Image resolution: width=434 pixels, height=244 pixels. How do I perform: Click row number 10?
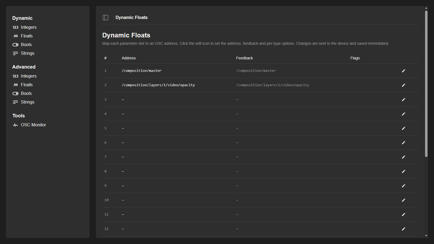click(x=106, y=200)
